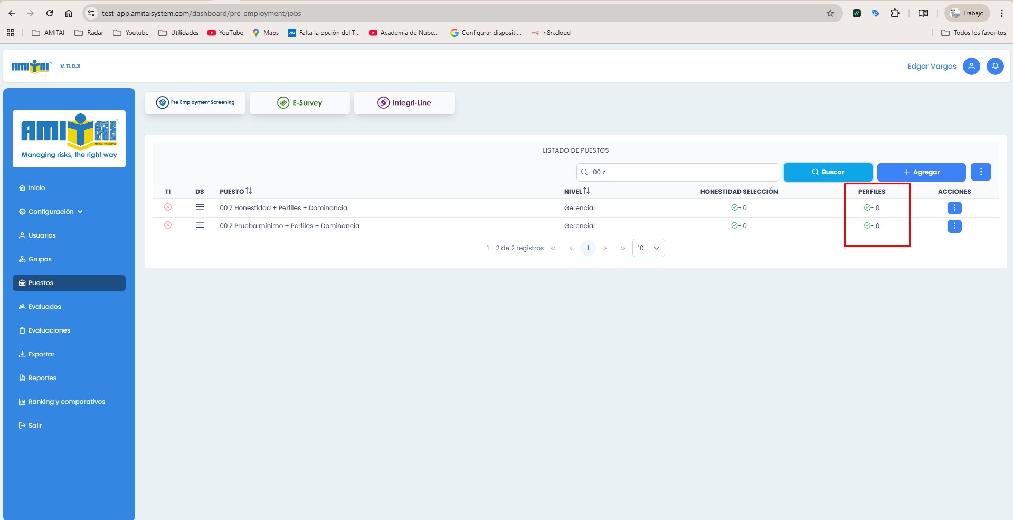
Task: Bookmark this page with star icon
Action: coord(830,13)
